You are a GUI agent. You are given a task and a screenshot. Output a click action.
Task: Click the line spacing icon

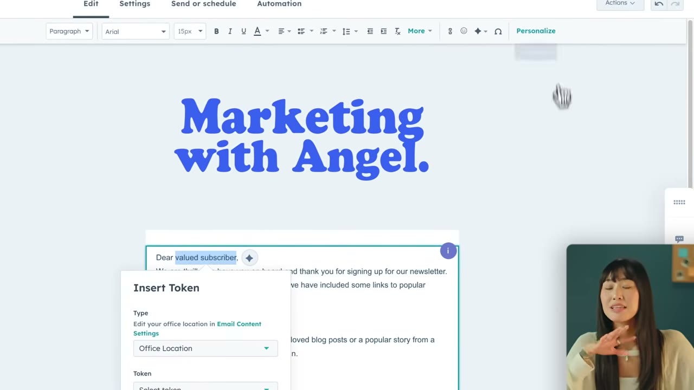pyautogui.click(x=346, y=31)
